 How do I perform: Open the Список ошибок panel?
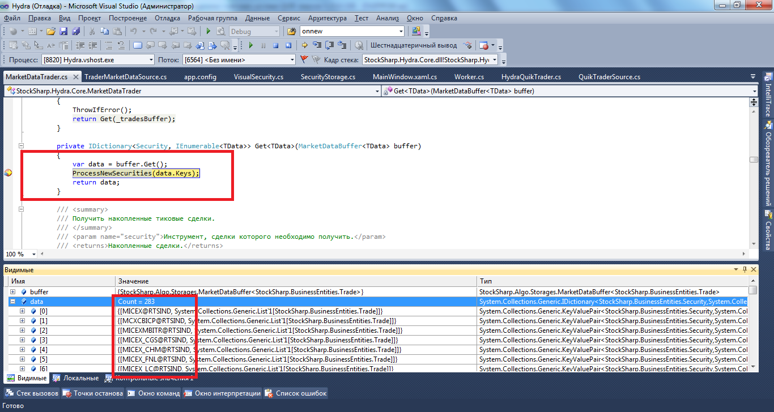296,393
